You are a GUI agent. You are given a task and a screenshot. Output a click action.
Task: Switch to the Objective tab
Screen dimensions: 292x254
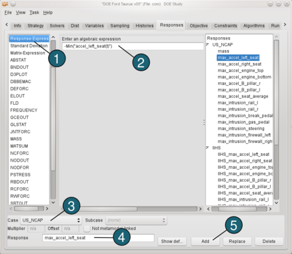pyautogui.click(x=199, y=26)
